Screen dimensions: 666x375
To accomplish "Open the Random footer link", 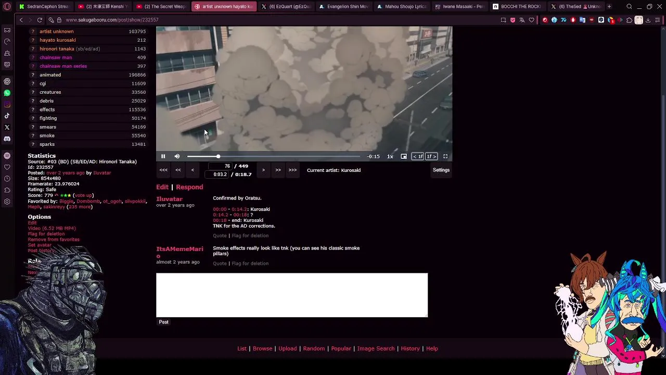I will [x=314, y=348].
